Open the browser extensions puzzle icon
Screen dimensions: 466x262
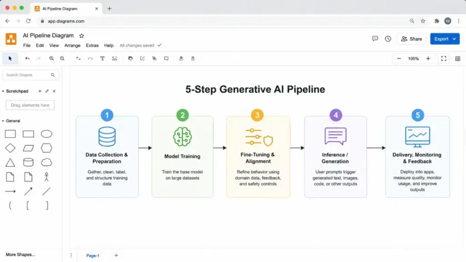coord(436,21)
